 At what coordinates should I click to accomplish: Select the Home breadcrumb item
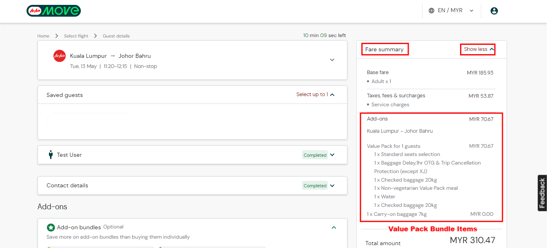pyautogui.click(x=43, y=36)
